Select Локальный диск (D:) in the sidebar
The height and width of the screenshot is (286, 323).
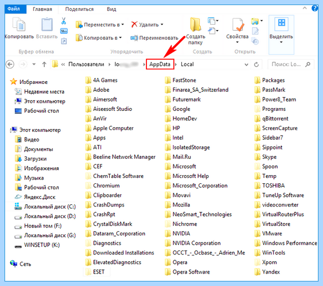45,216
